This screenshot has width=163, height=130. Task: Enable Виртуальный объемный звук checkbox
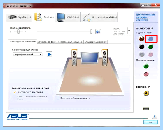tap(58, 98)
